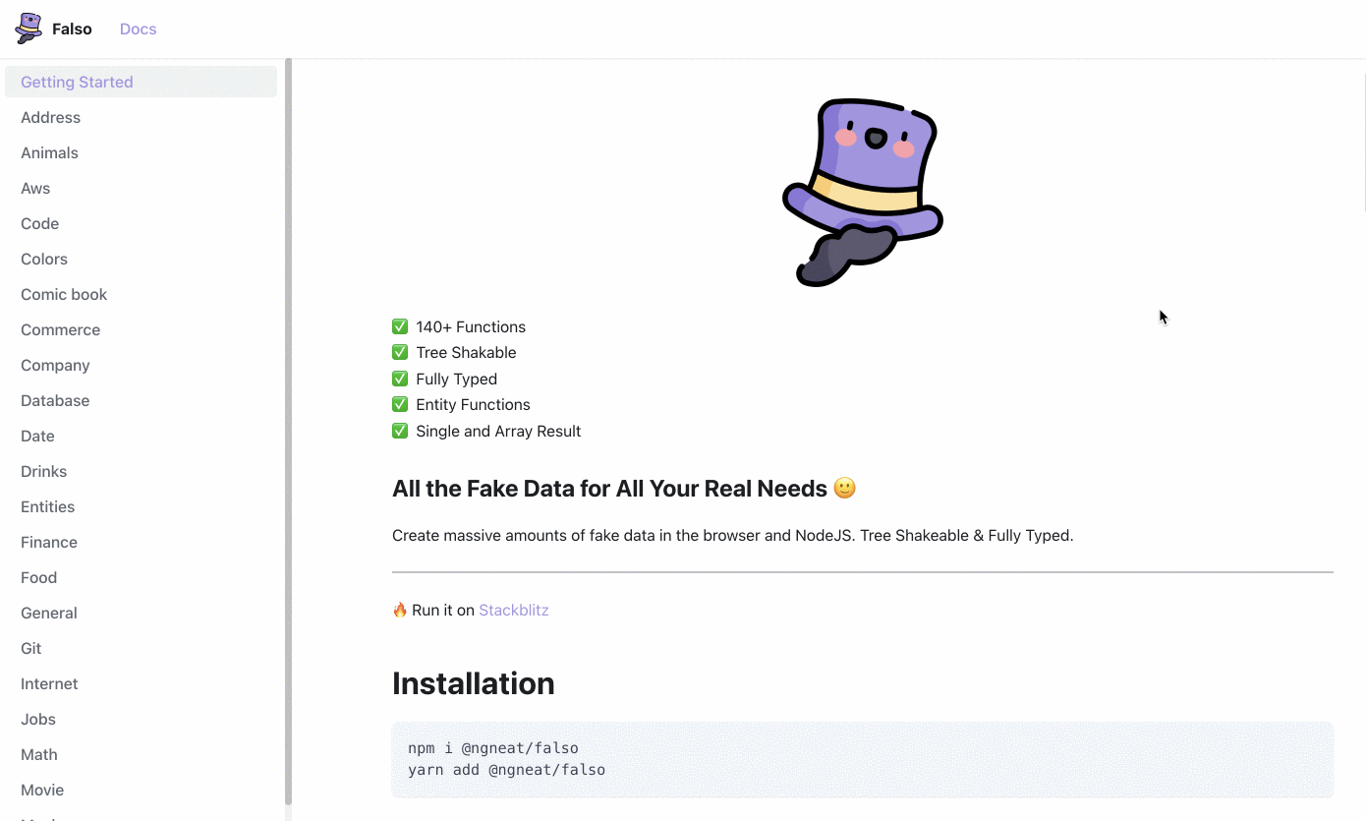Select Getting Started in the sidebar
1366x821 pixels.
click(141, 82)
